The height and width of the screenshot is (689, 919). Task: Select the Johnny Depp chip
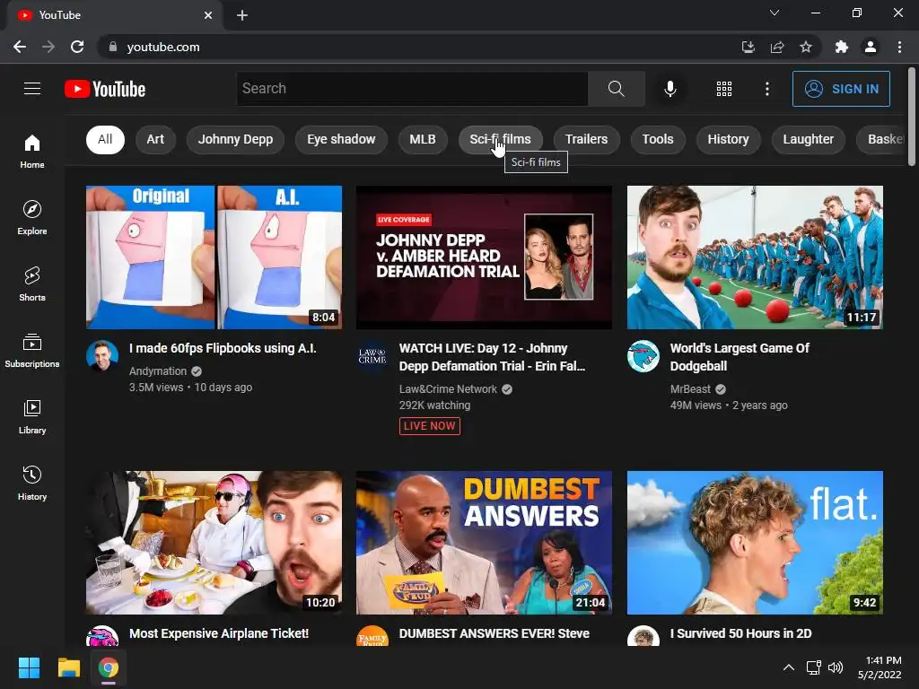point(235,139)
